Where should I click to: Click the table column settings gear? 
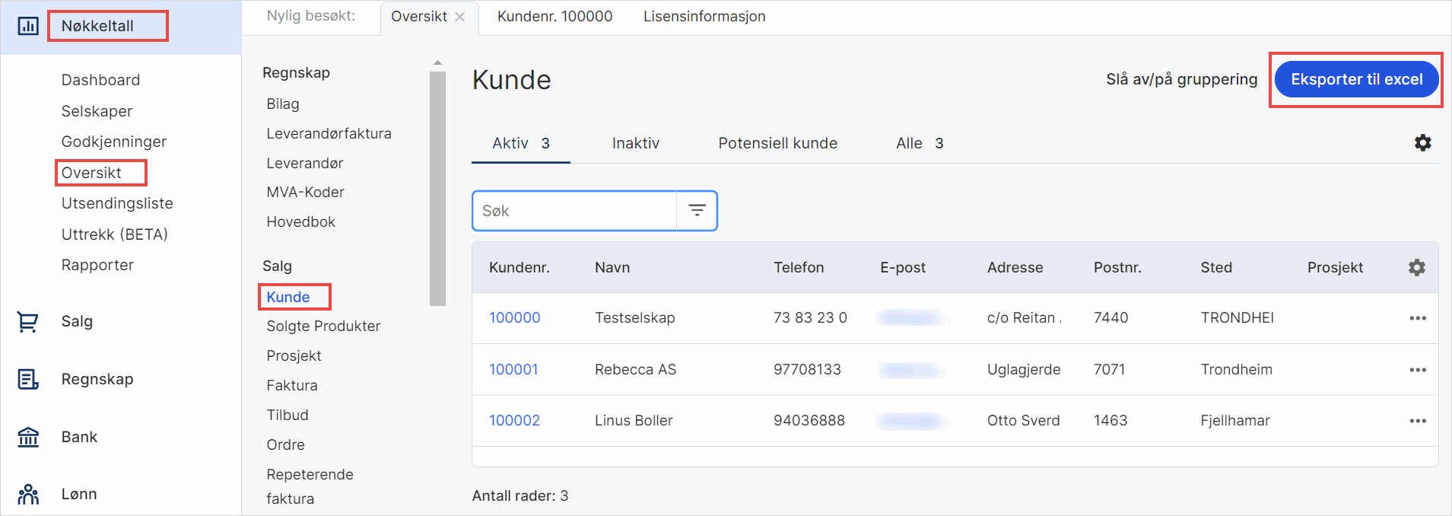click(x=1416, y=268)
